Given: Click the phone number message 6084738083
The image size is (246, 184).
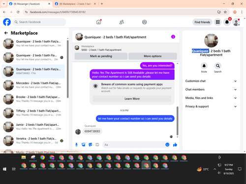Looking at the screenshot, I should coord(92,131).
